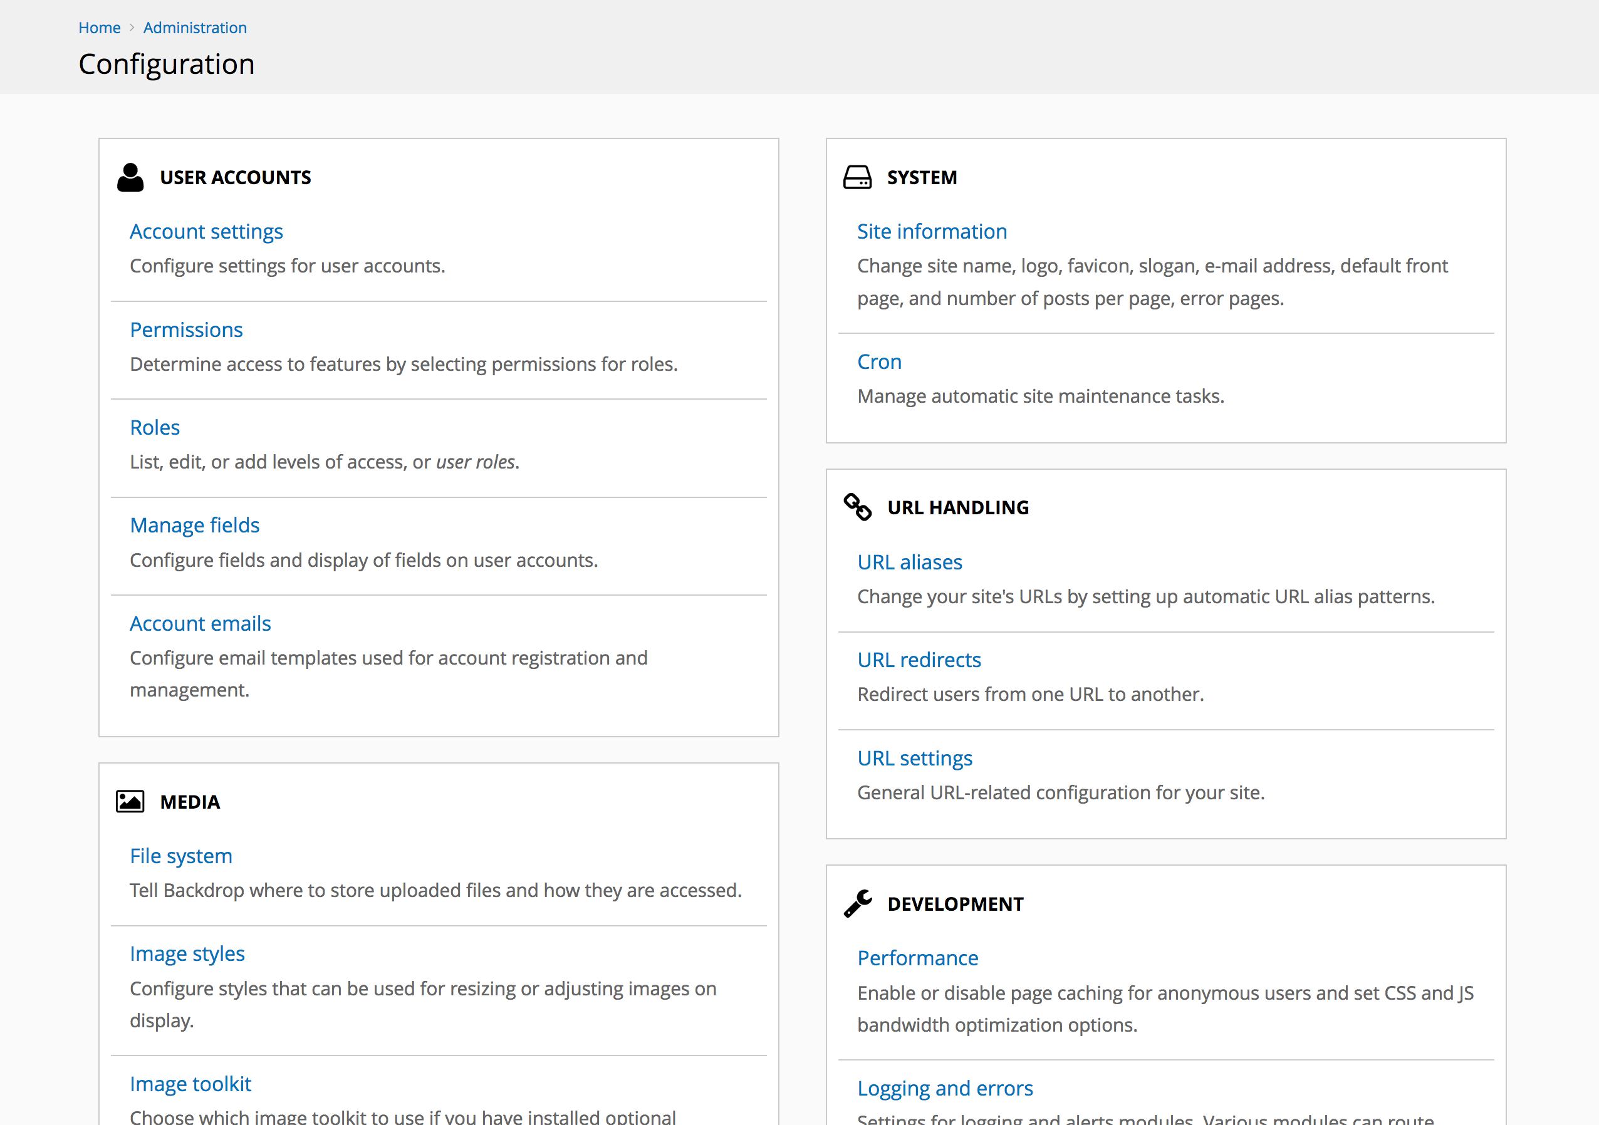Open the Performance caching settings

click(917, 958)
